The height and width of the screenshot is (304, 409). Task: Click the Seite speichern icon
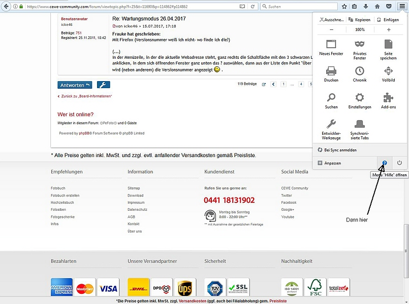pyautogui.click(x=388, y=44)
